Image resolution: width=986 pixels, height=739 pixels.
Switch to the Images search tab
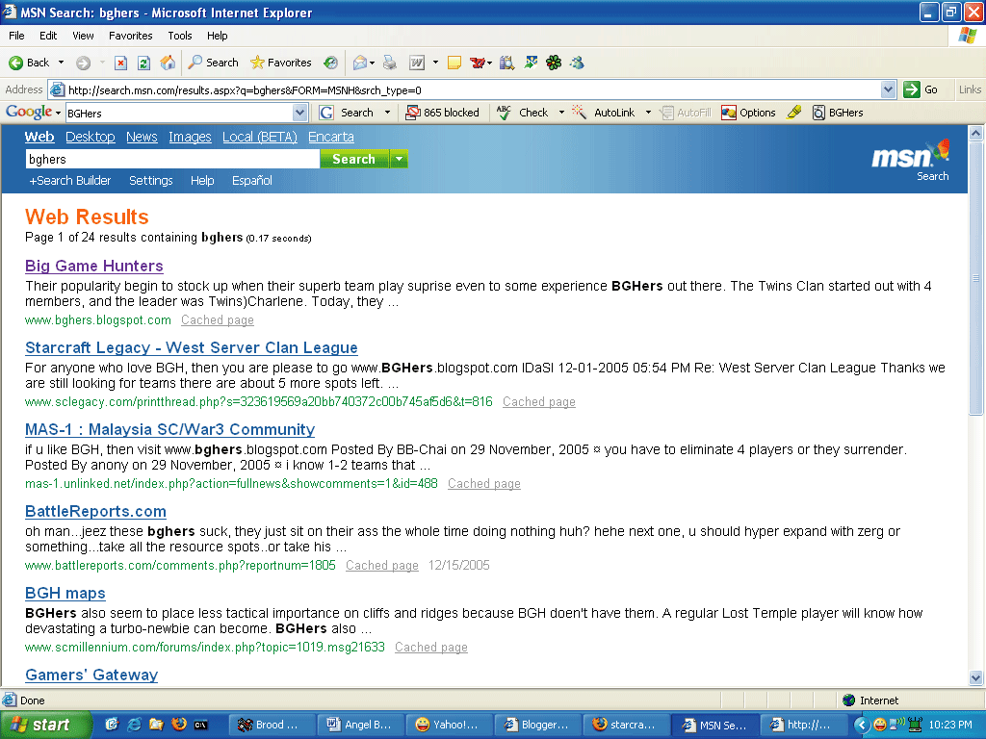click(x=190, y=137)
